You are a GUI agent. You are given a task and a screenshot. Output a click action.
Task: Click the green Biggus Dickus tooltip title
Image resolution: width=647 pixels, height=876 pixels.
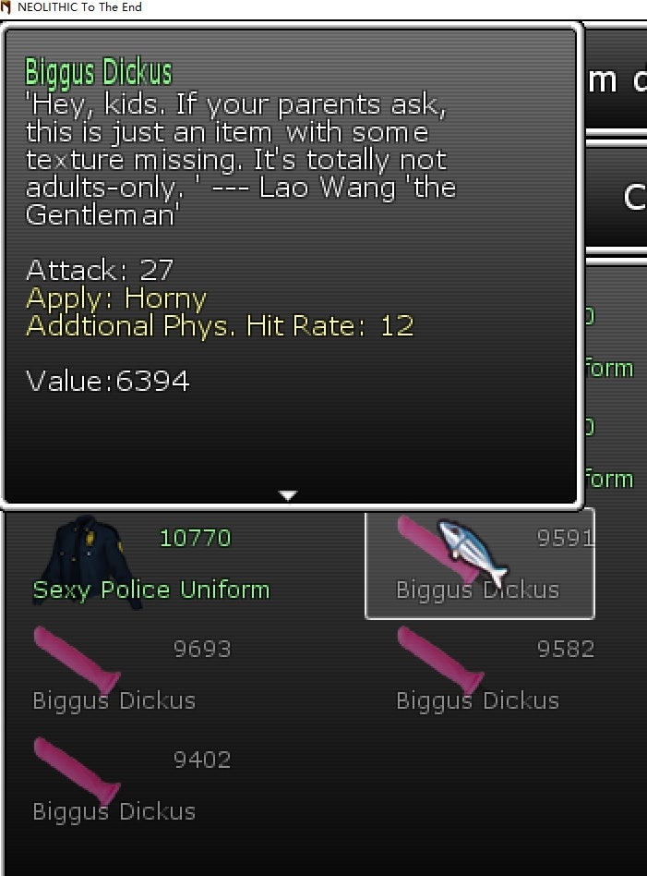click(x=99, y=72)
